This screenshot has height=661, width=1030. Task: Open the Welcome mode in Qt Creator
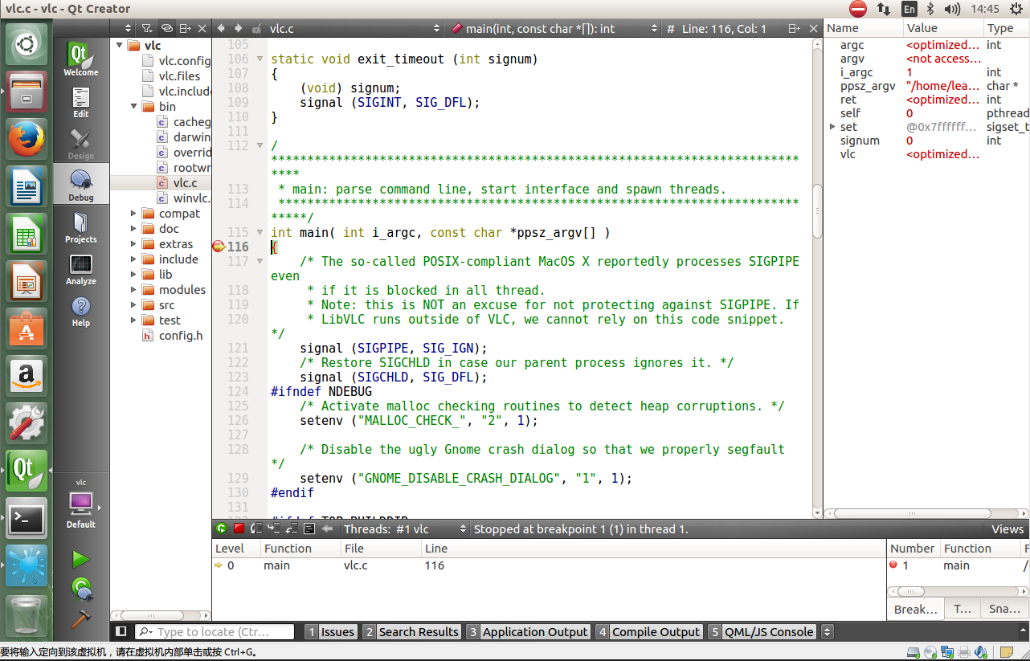[81, 59]
